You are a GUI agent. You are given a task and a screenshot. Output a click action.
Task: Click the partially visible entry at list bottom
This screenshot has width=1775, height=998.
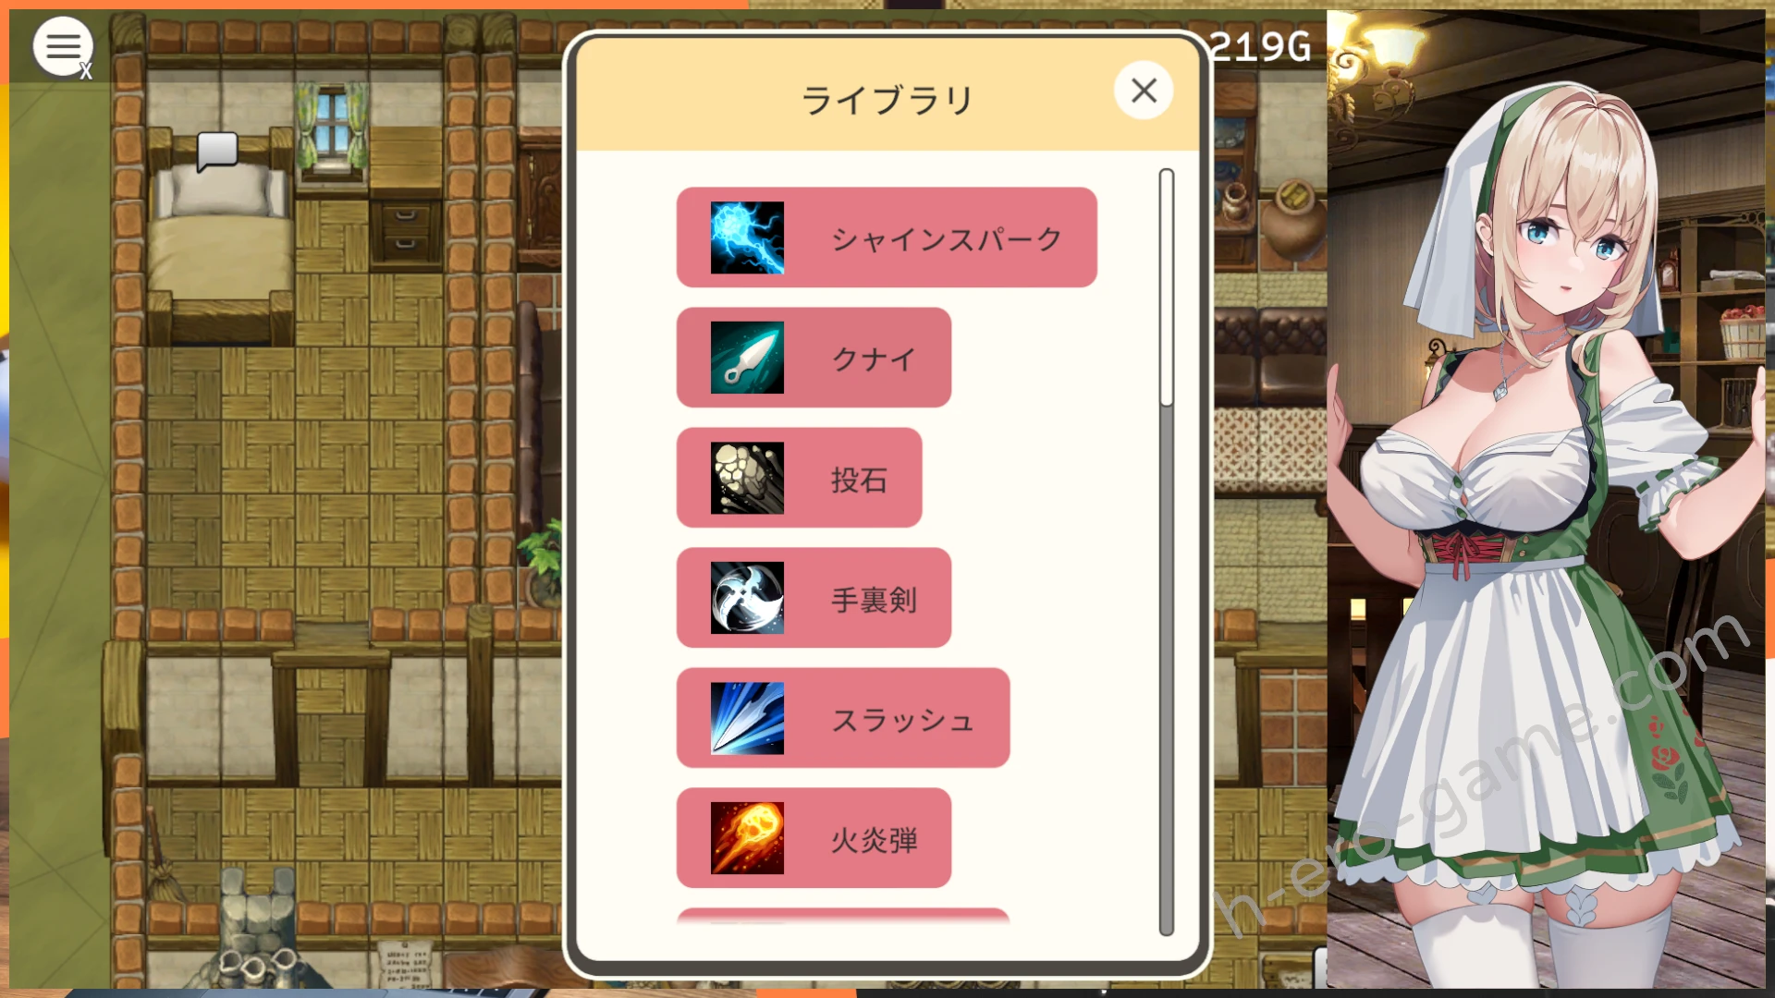(x=843, y=916)
